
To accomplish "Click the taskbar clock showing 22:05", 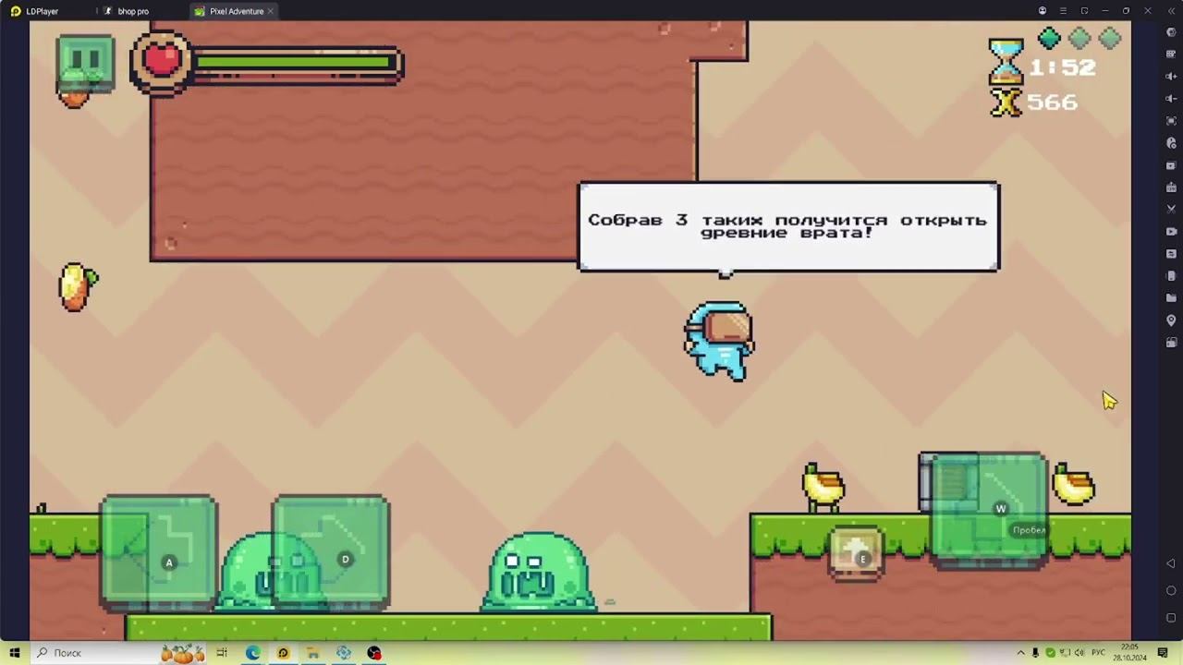I will tap(1130, 653).
